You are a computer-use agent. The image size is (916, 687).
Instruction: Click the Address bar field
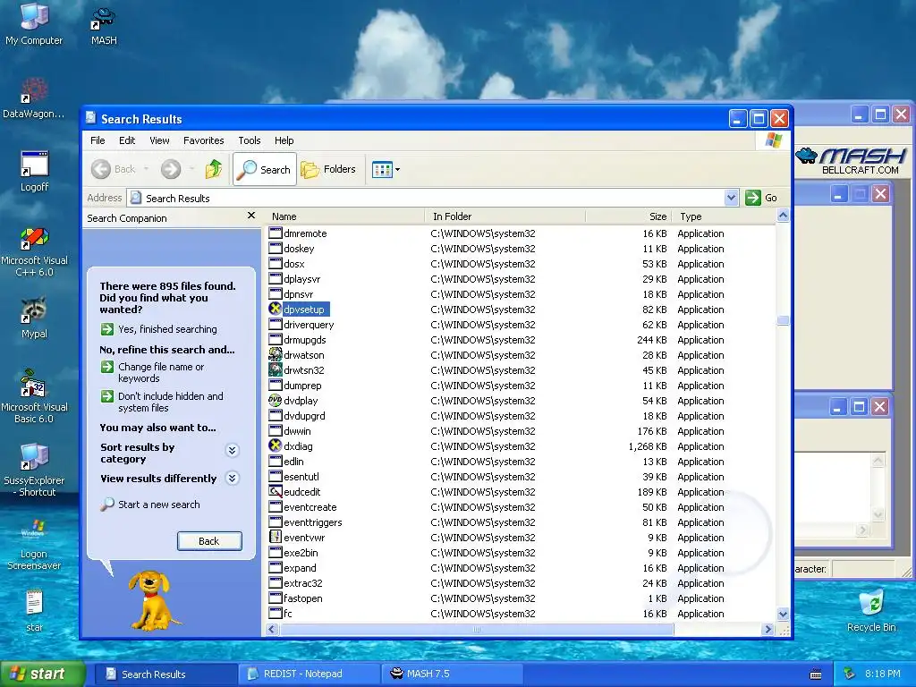[x=432, y=198]
